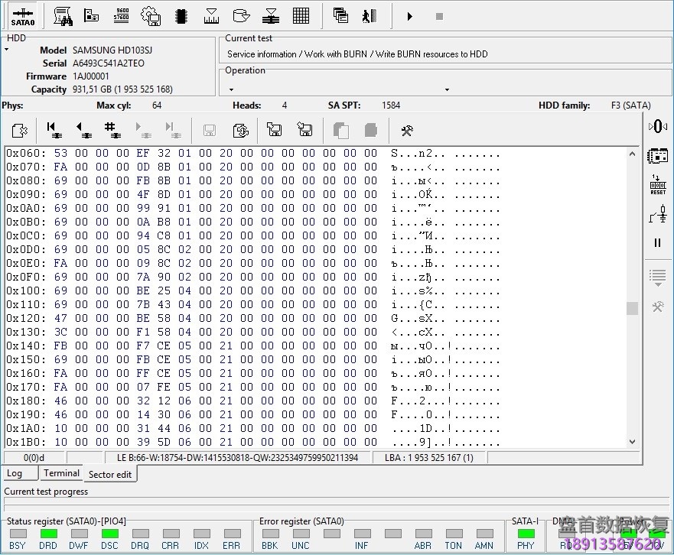Click the pause icon in right sidebar
The image size is (674, 555).
(657, 242)
